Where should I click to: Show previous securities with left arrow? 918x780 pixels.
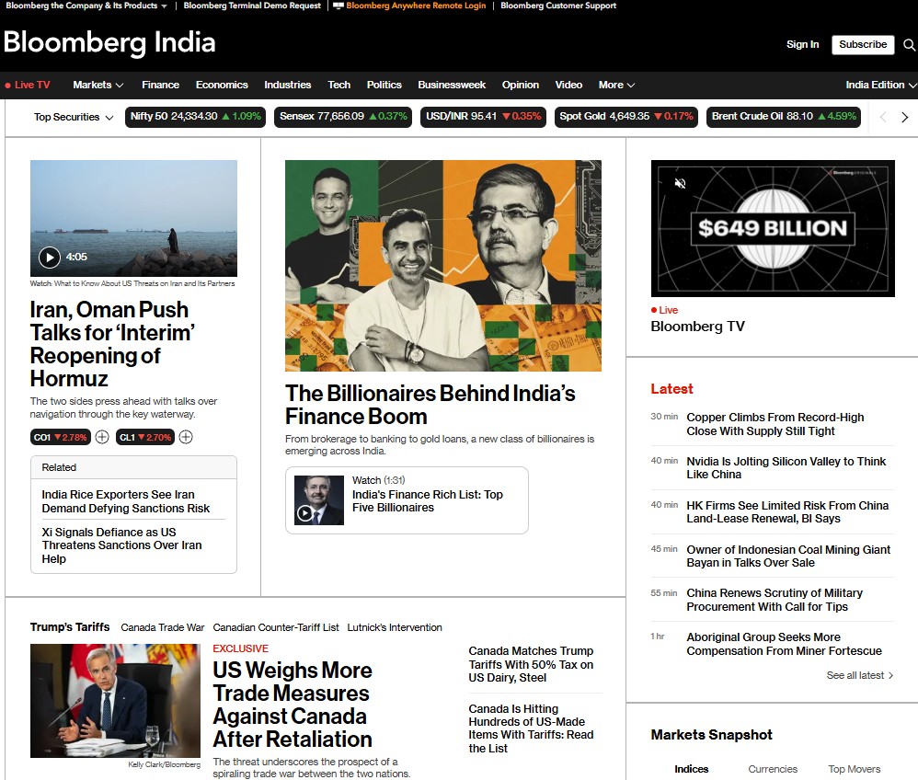coord(883,117)
